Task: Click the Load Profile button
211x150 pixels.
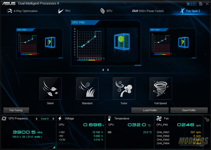Action: 150,110
